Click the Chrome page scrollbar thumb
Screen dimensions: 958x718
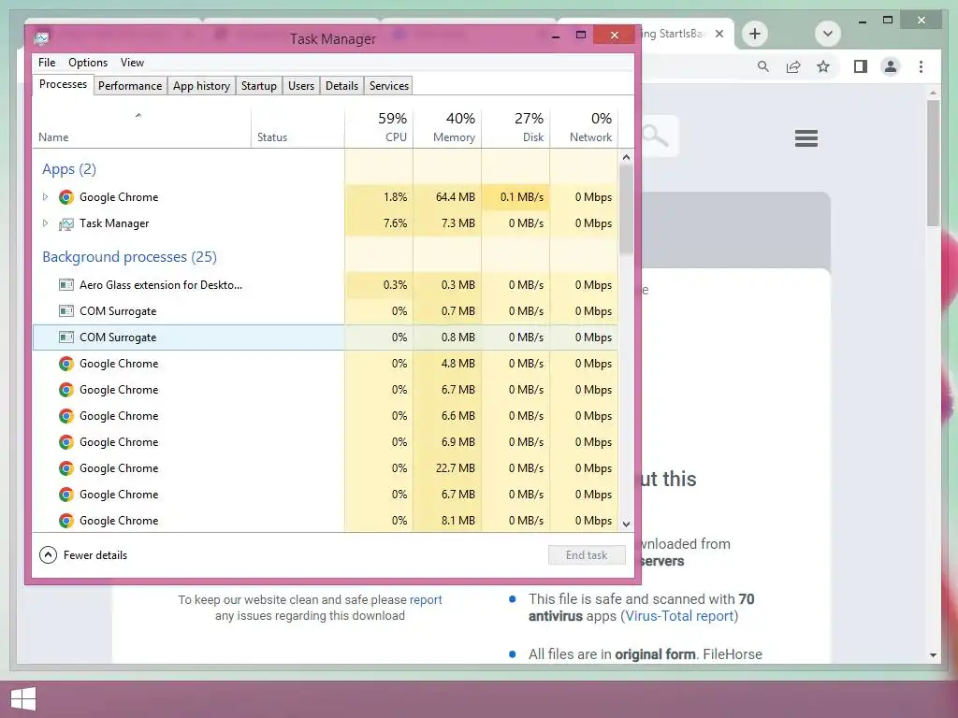point(933,163)
